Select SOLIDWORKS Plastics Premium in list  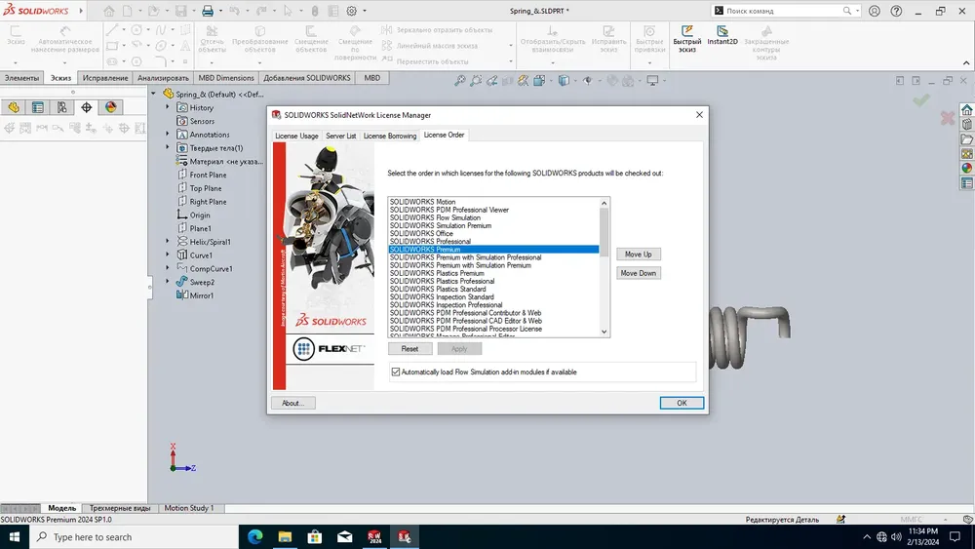pos(437,273)
